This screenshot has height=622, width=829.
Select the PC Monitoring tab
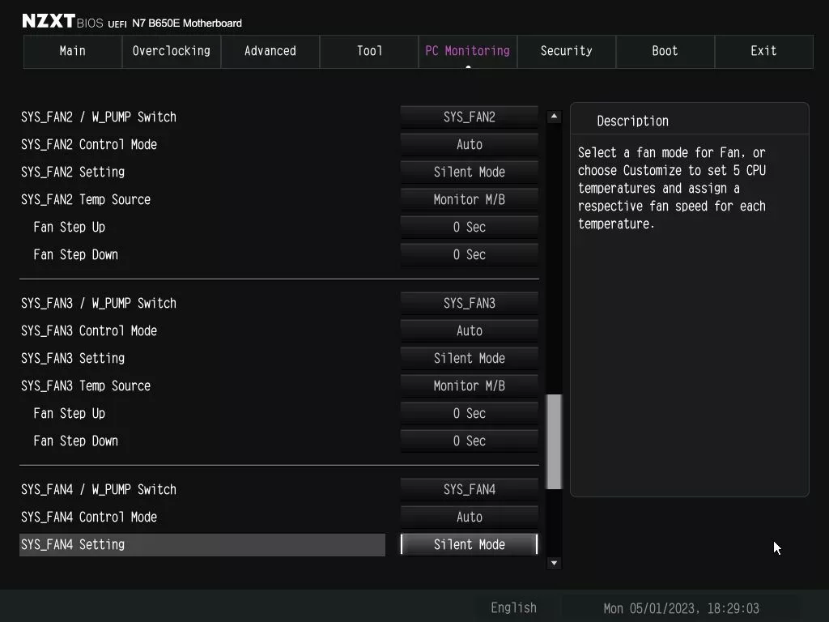tap(467, 51)
